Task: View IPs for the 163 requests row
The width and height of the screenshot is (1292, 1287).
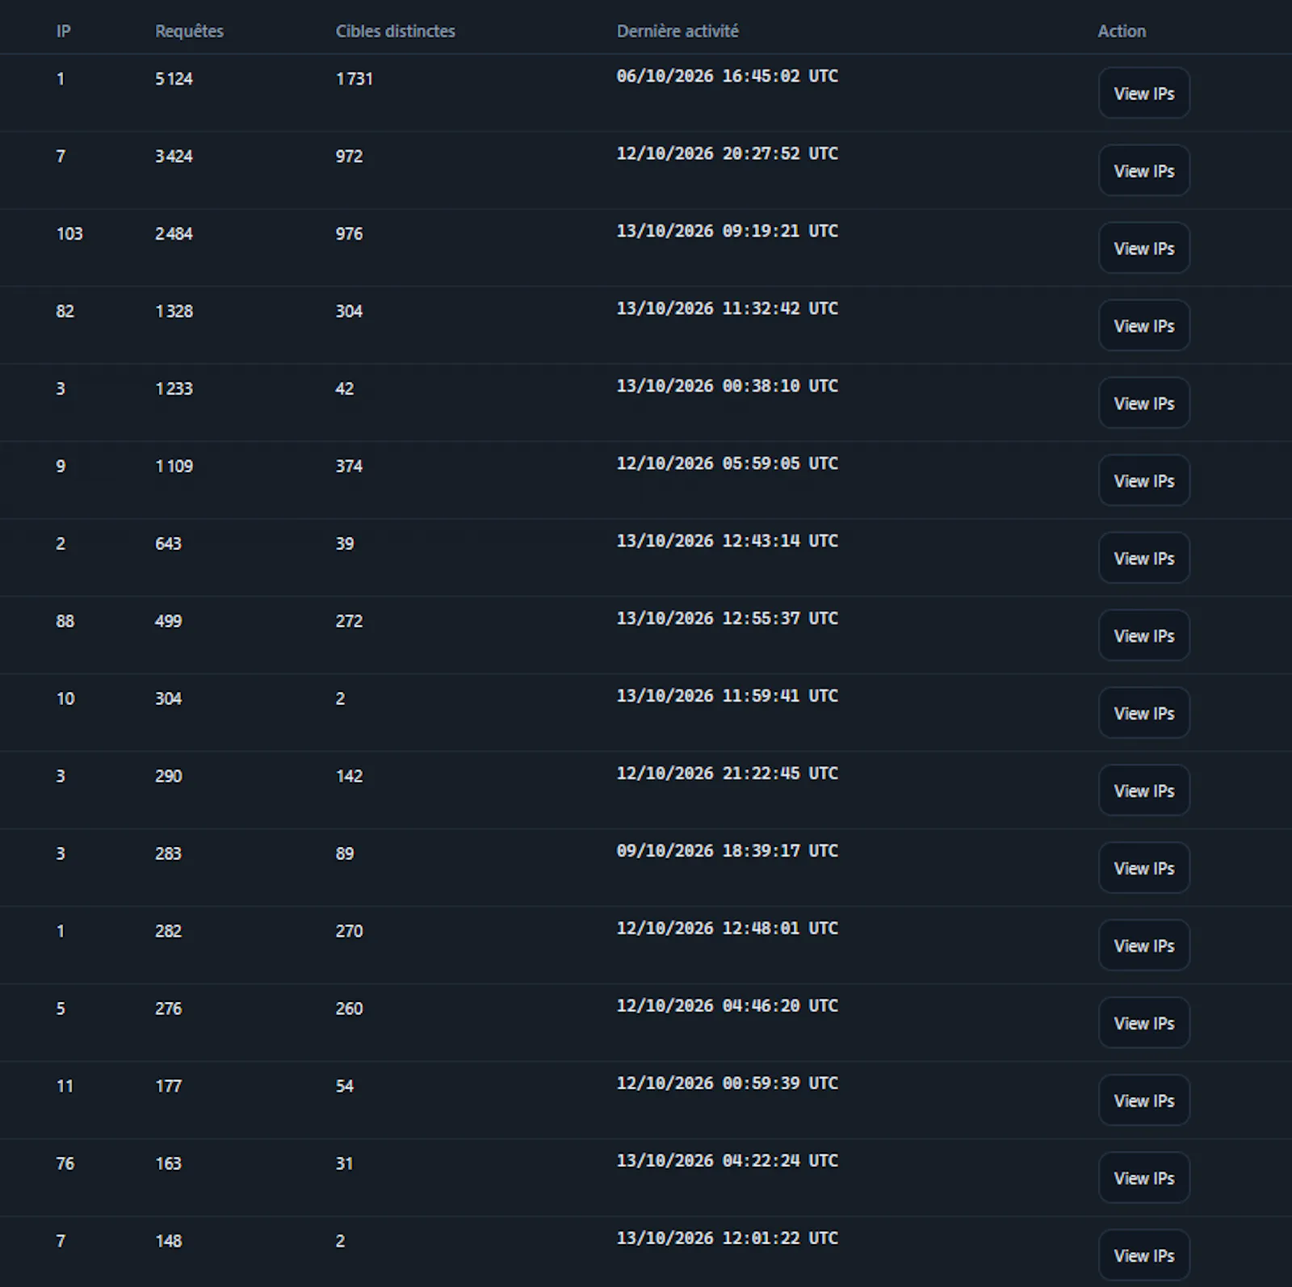Action: (x=1143, y=1179)
